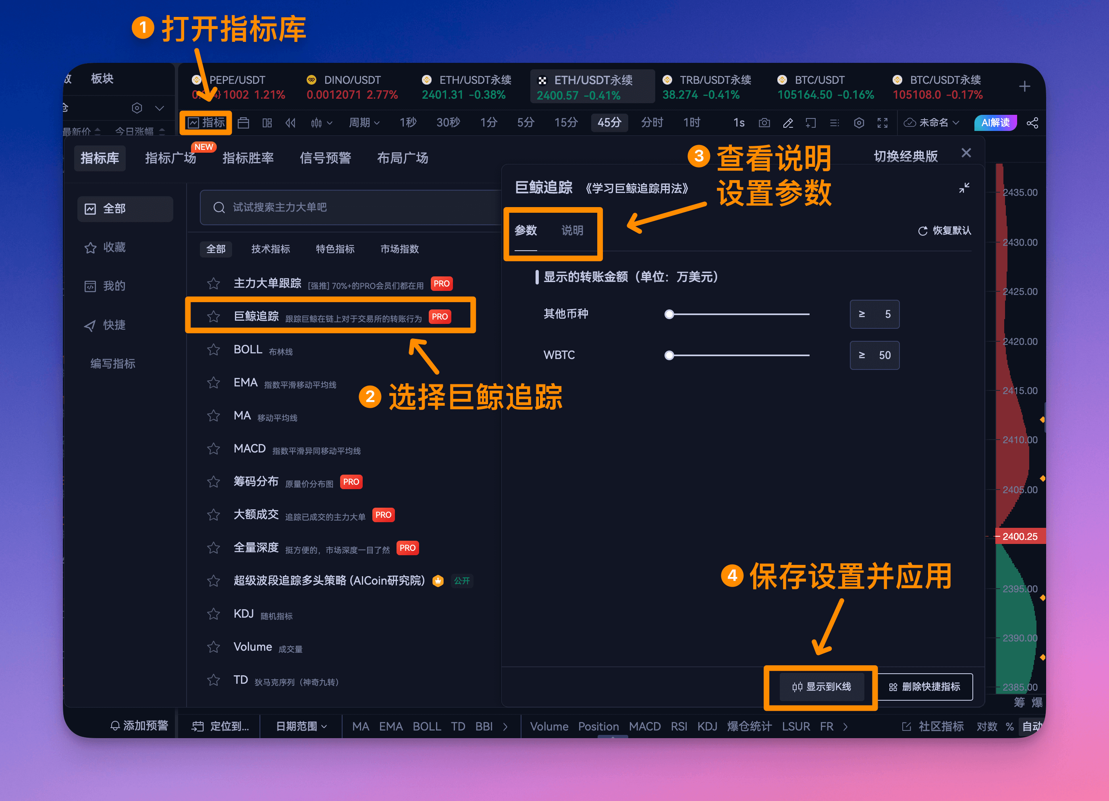Click the share icon
The image size is (1109, 801).
(1032, 123)
